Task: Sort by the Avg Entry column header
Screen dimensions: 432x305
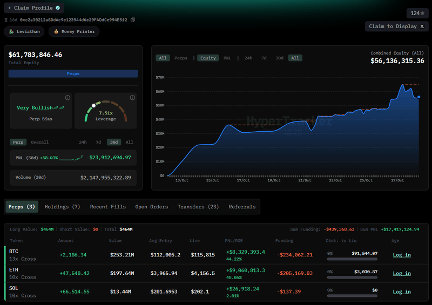Action: 160,241
